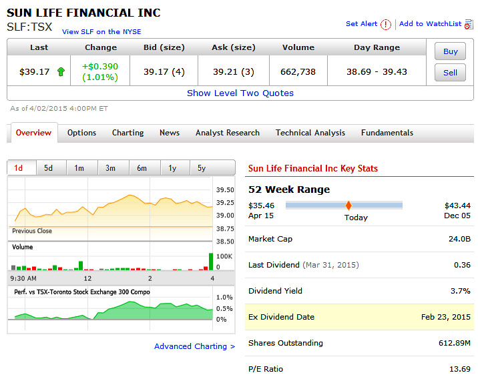
Task: Click the Bid (size) column header
Action: tap(164, 47)
